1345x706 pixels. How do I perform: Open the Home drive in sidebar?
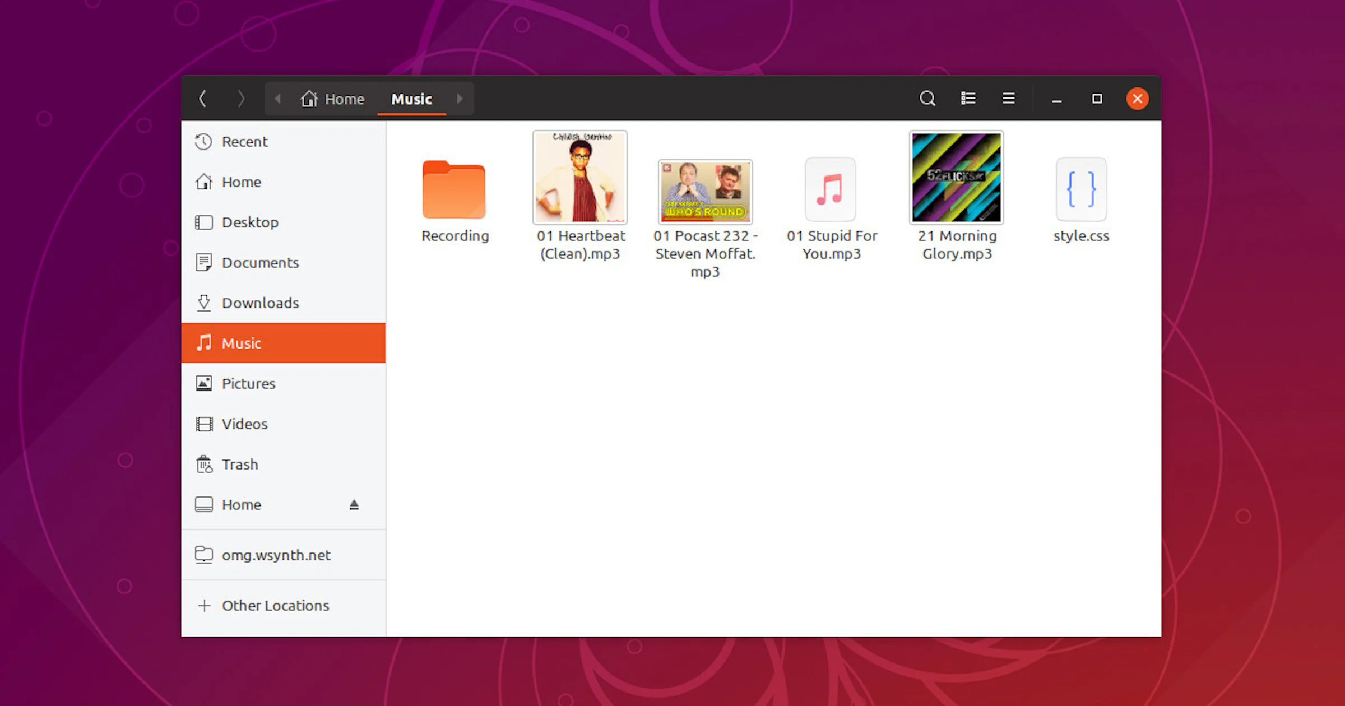click(x=284, y=505)
